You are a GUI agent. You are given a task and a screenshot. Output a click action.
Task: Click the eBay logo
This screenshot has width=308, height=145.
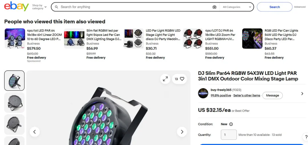tap(17, 6)
